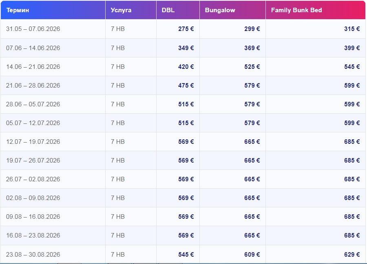
Task: Click the 629 € Family Bunk Bed price
Action: point(352,255)
